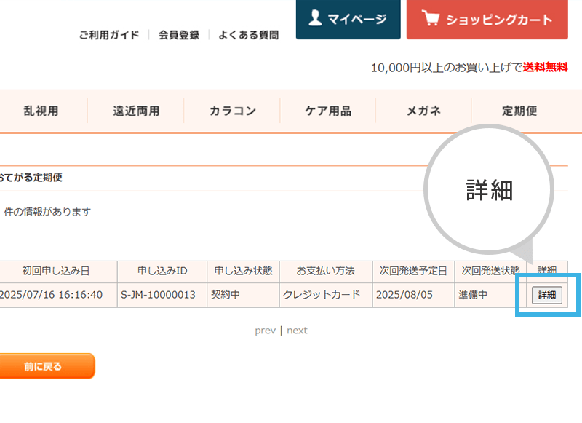Open ご利用ガイド link
This screenshot has height=423, width=582.
click(109, 35)
